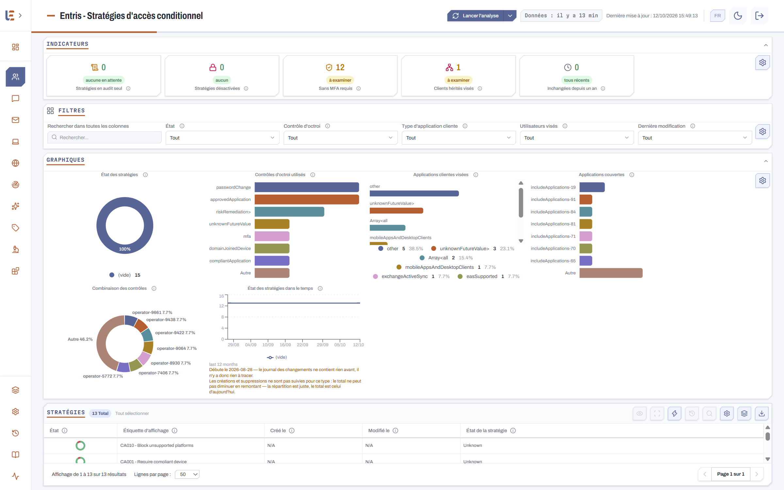The image size is (784, 490).
Task: Toggle the (vide) legend in time chart
Action: (x=277, y=357)
